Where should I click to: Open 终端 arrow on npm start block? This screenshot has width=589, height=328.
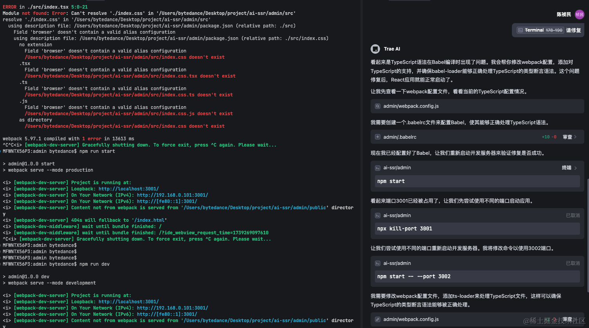click(x=575, y=168)
